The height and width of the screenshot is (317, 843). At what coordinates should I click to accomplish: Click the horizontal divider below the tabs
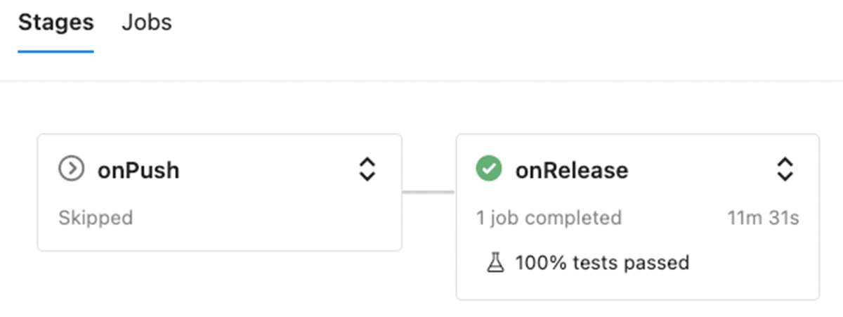click(x=421, y=81)
